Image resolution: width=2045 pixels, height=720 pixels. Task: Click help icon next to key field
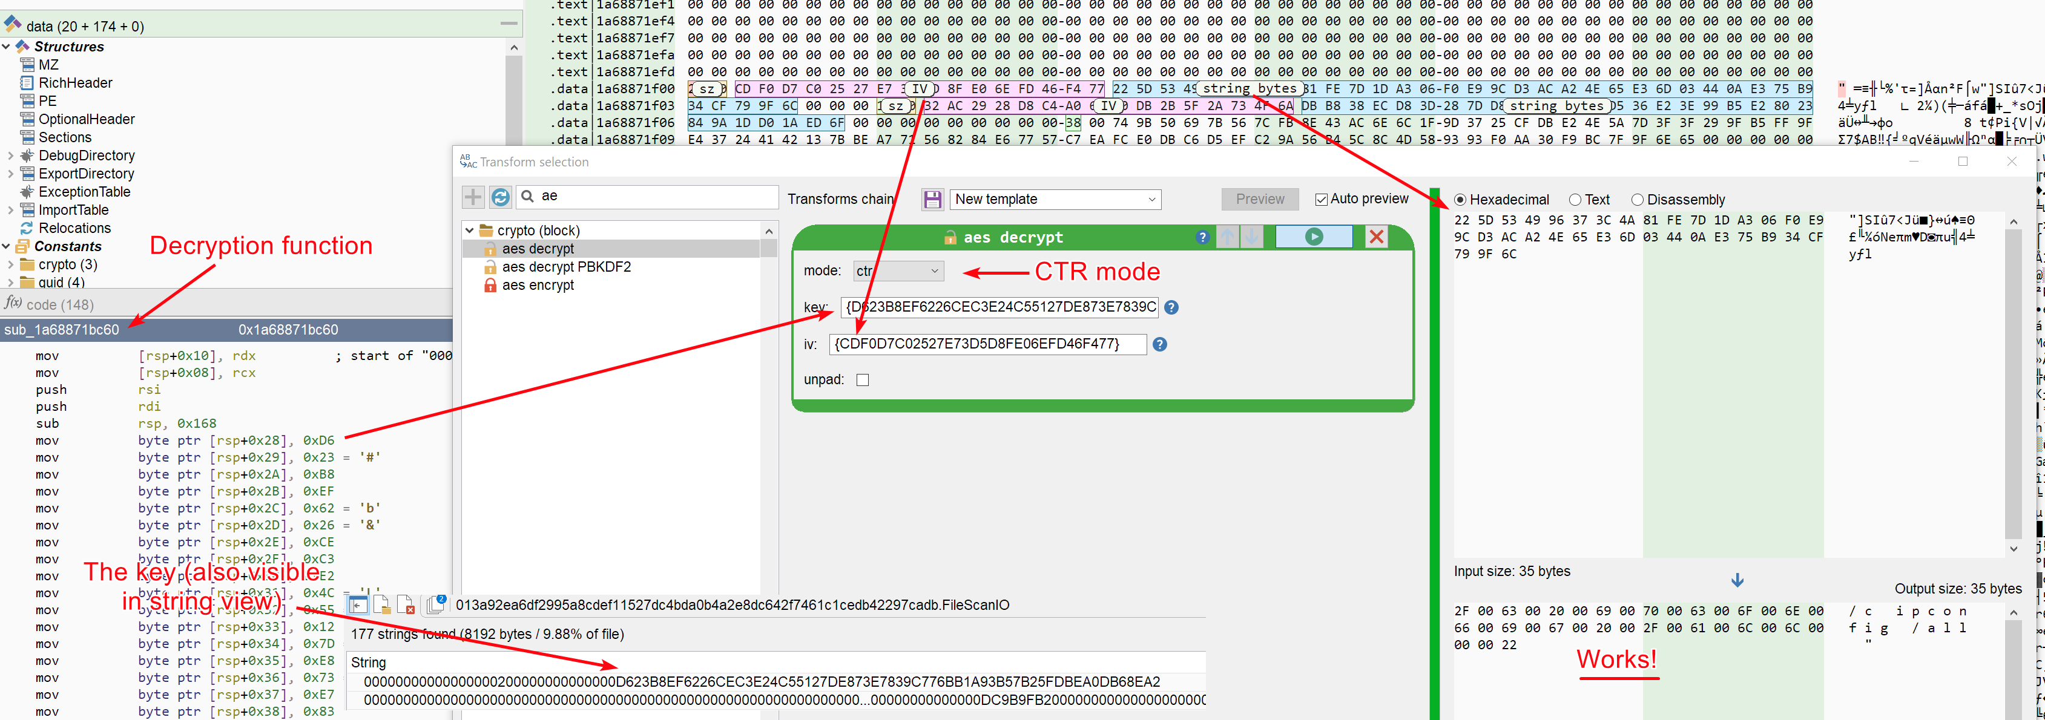pyautogui.click(x=1171, y=307)
